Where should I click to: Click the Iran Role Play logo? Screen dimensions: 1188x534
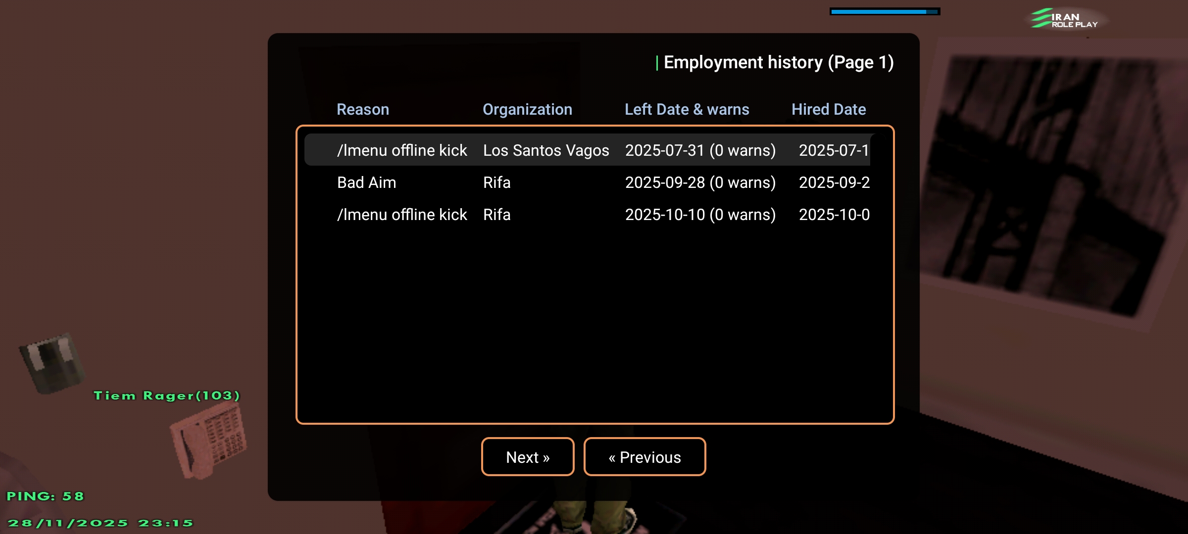coord(1064,19)
